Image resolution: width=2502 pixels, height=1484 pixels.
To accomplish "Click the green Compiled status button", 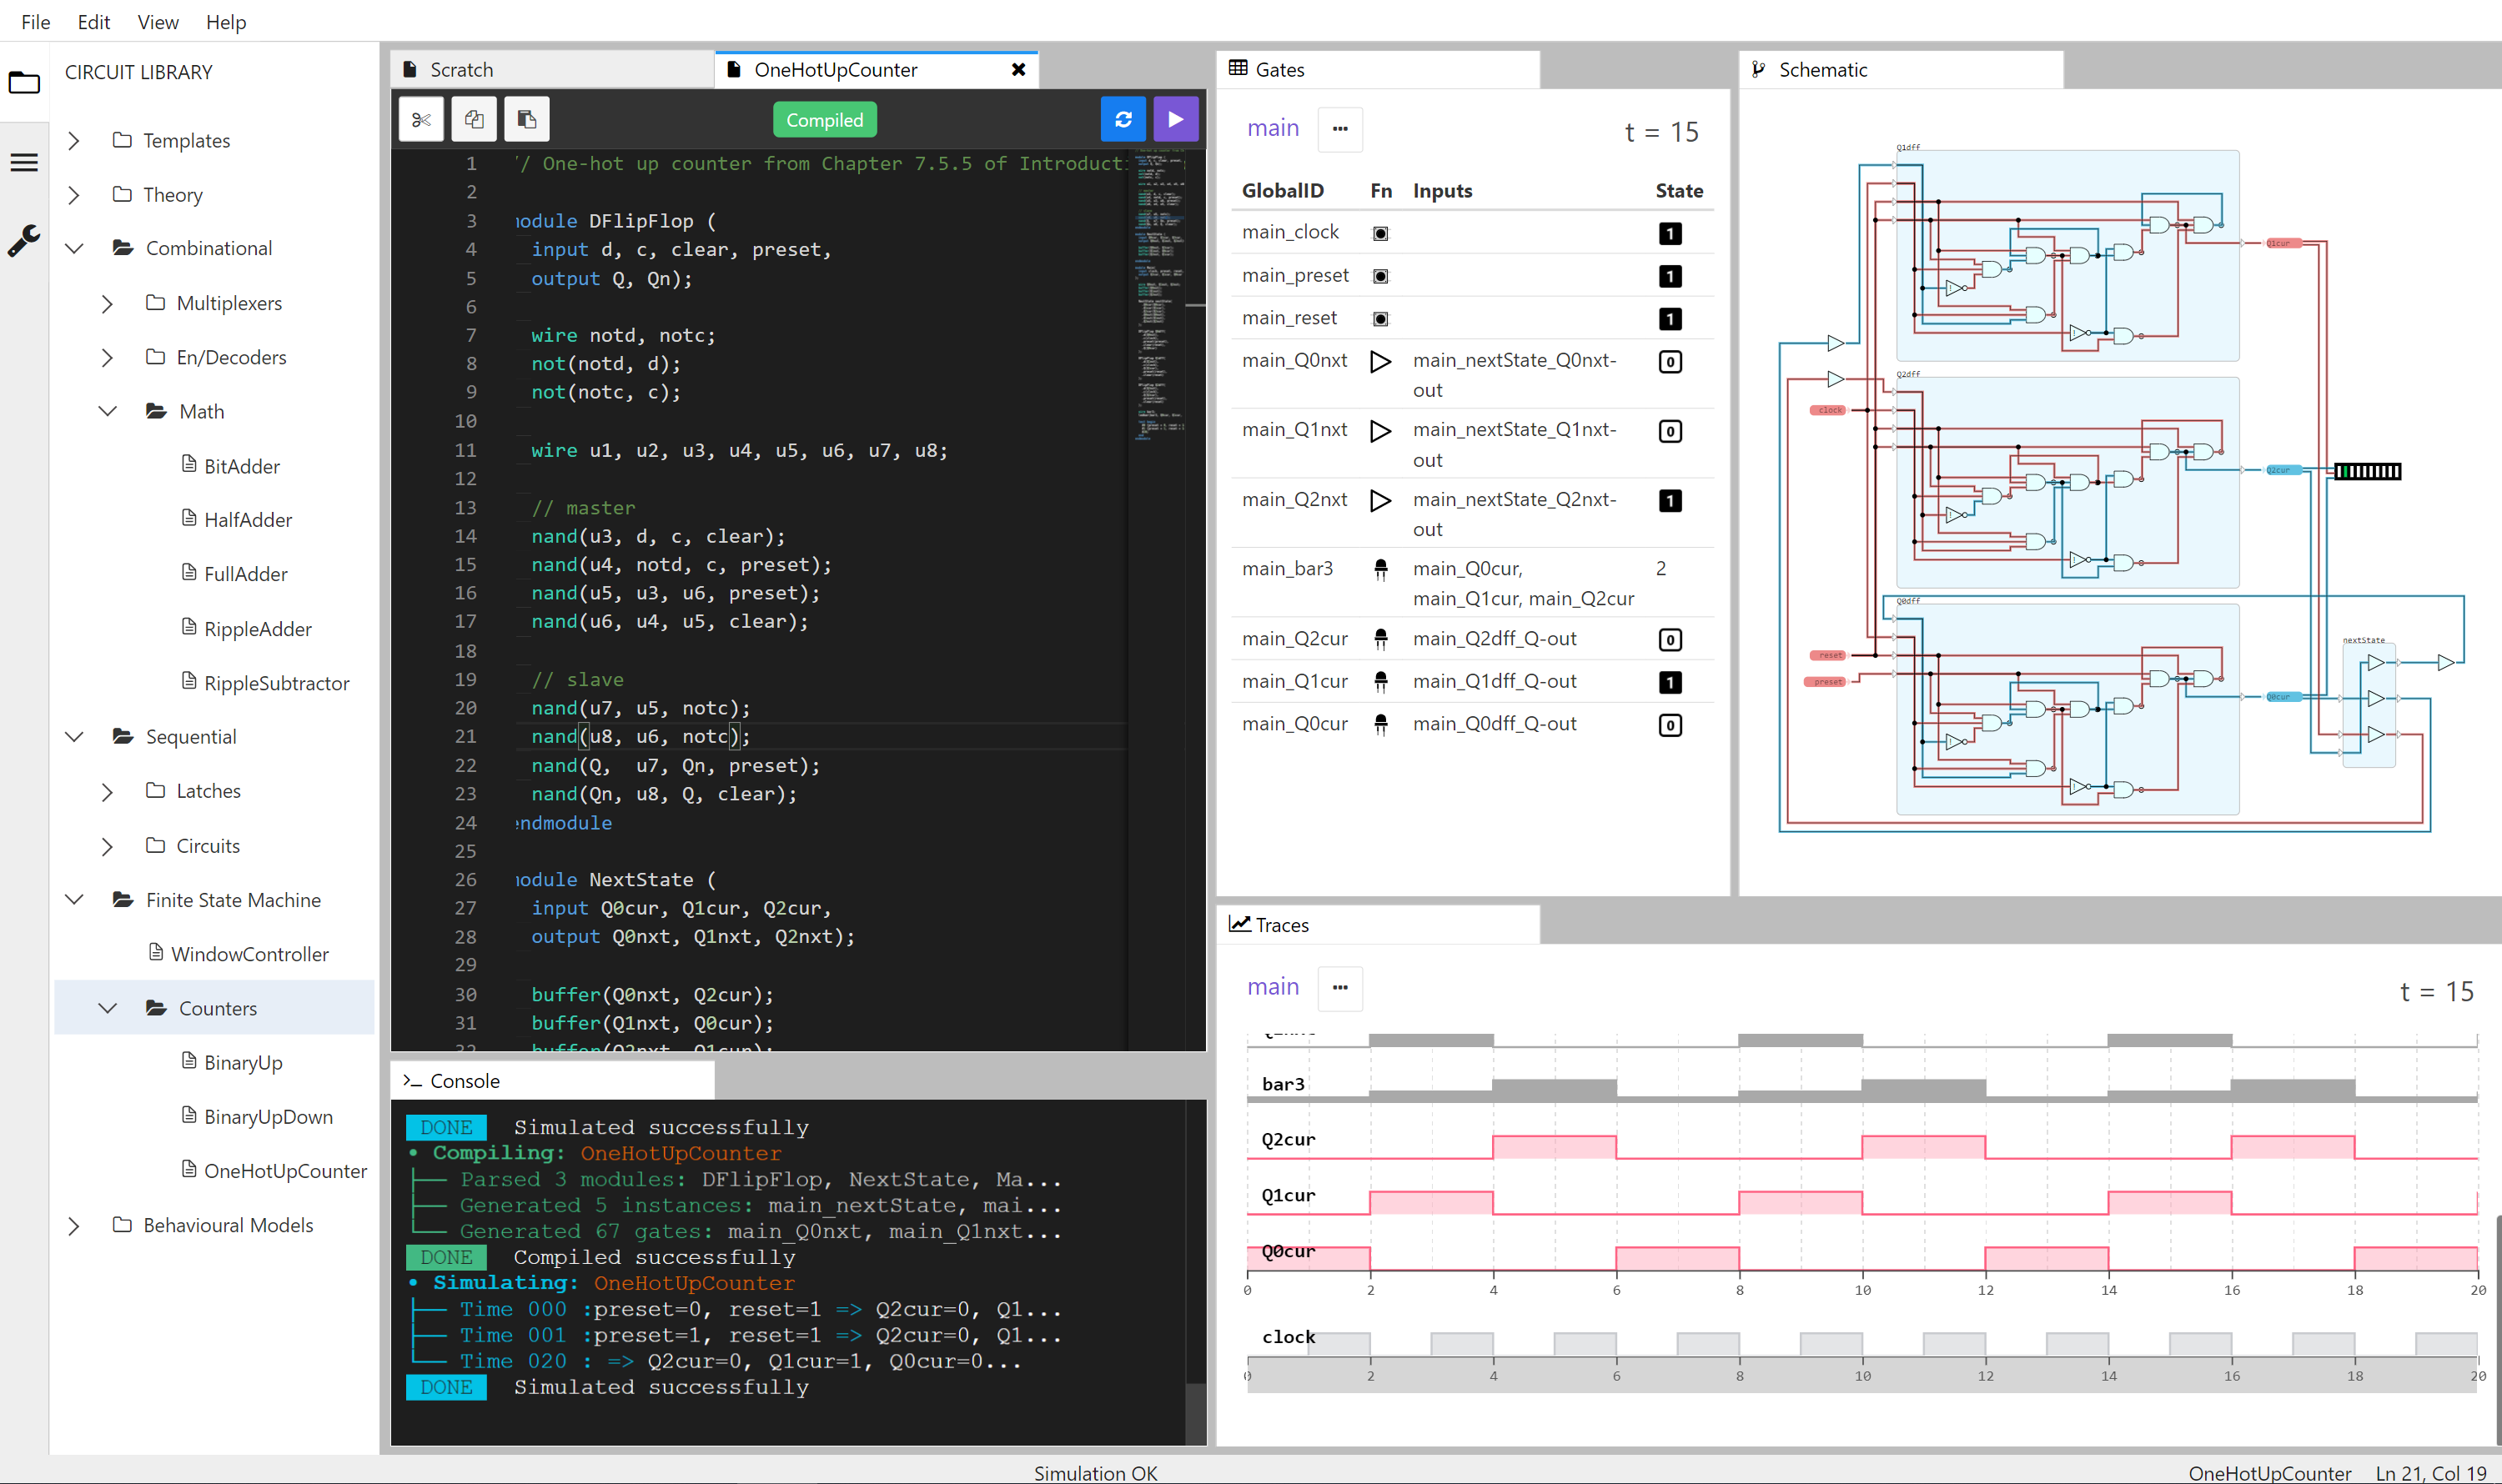I will pos(824,120).
